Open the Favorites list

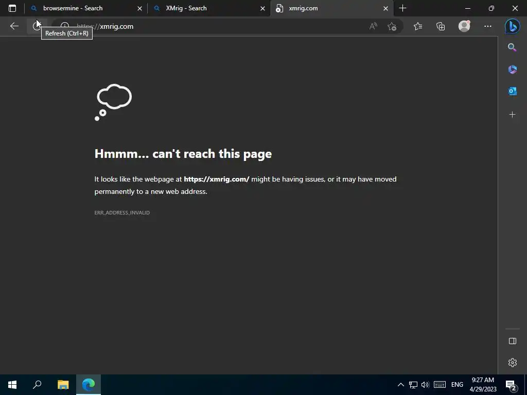point(418,26)
